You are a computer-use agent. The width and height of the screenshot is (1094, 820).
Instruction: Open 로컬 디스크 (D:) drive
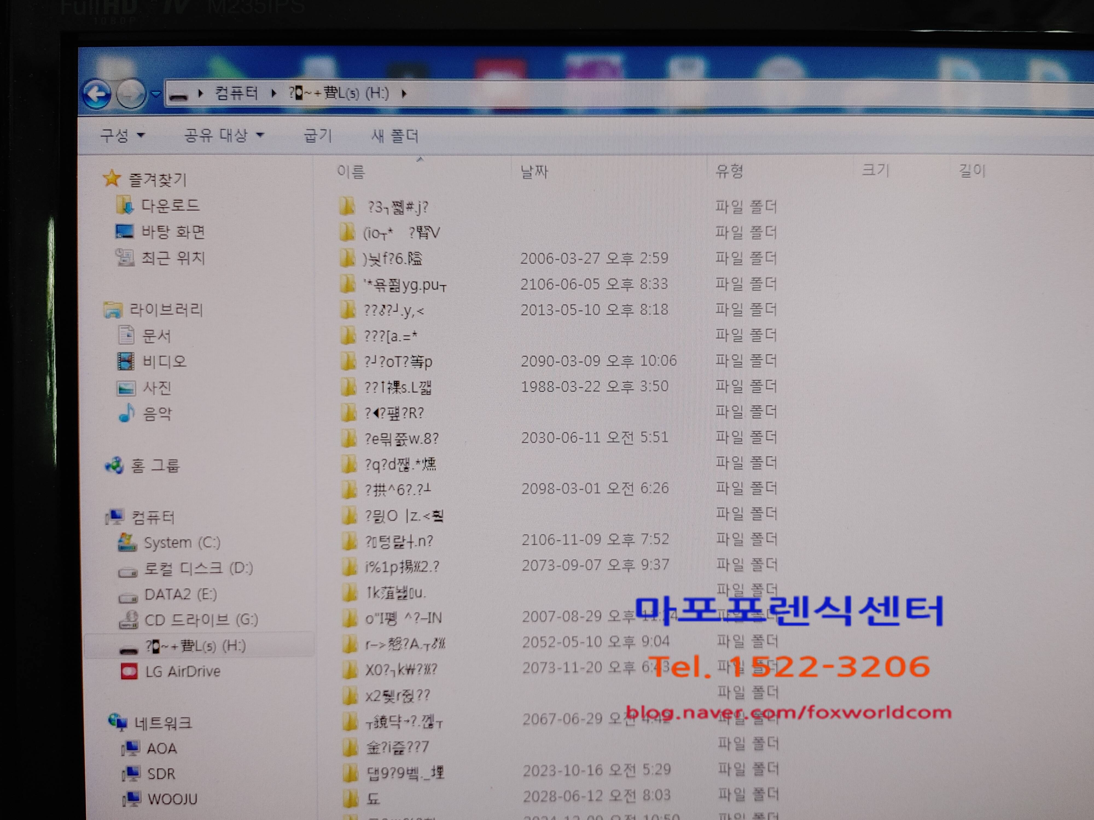[198, 569]
